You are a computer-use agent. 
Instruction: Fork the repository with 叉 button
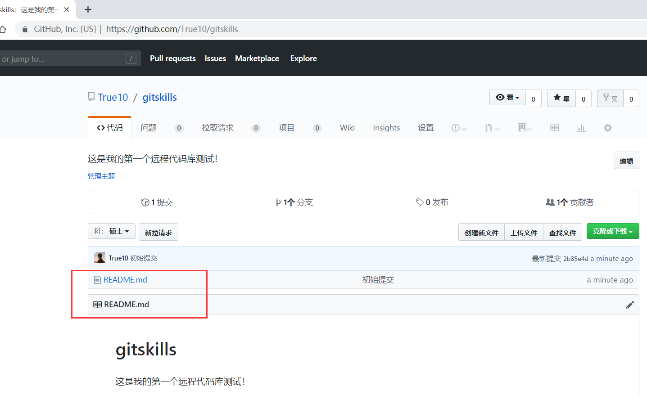(x=611, y=98)
